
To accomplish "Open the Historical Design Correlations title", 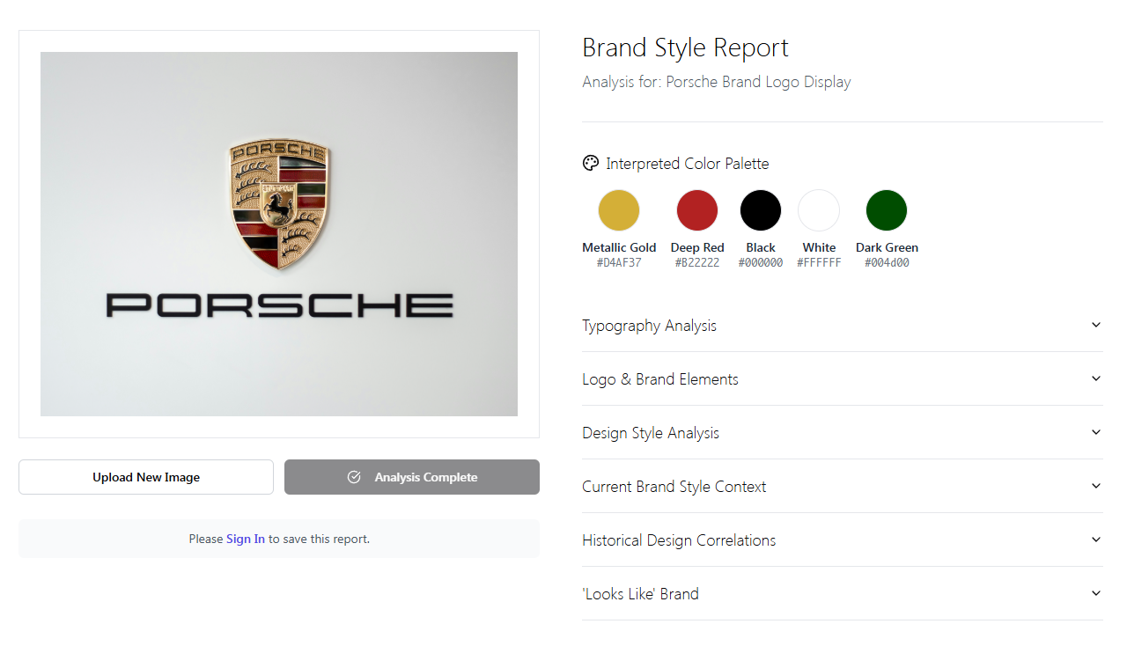I will tap(679, 540).
